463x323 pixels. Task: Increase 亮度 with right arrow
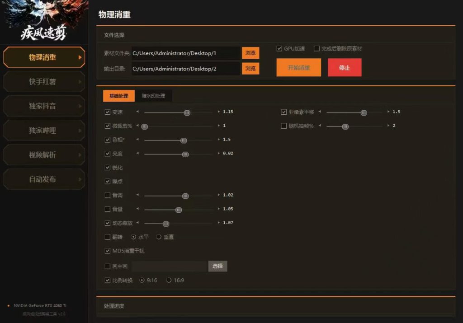218,153
